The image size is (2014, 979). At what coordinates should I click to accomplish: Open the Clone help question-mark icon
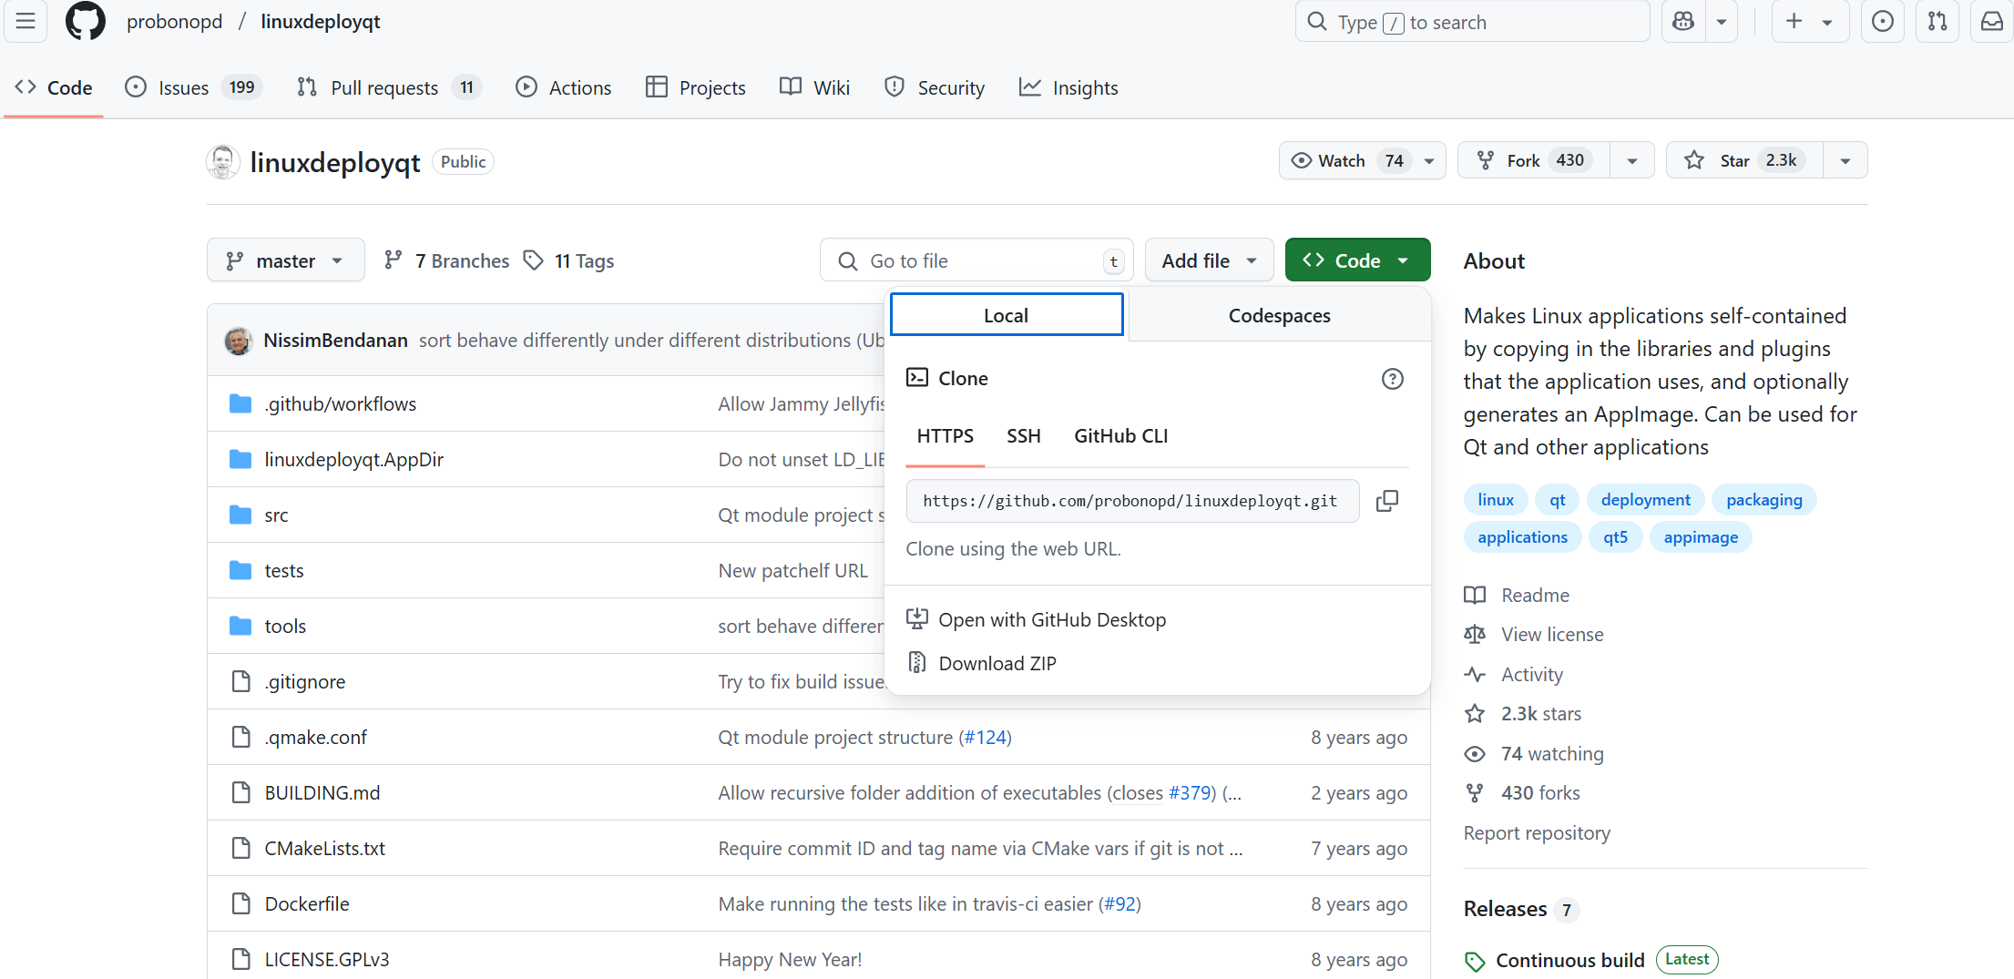1392,378
